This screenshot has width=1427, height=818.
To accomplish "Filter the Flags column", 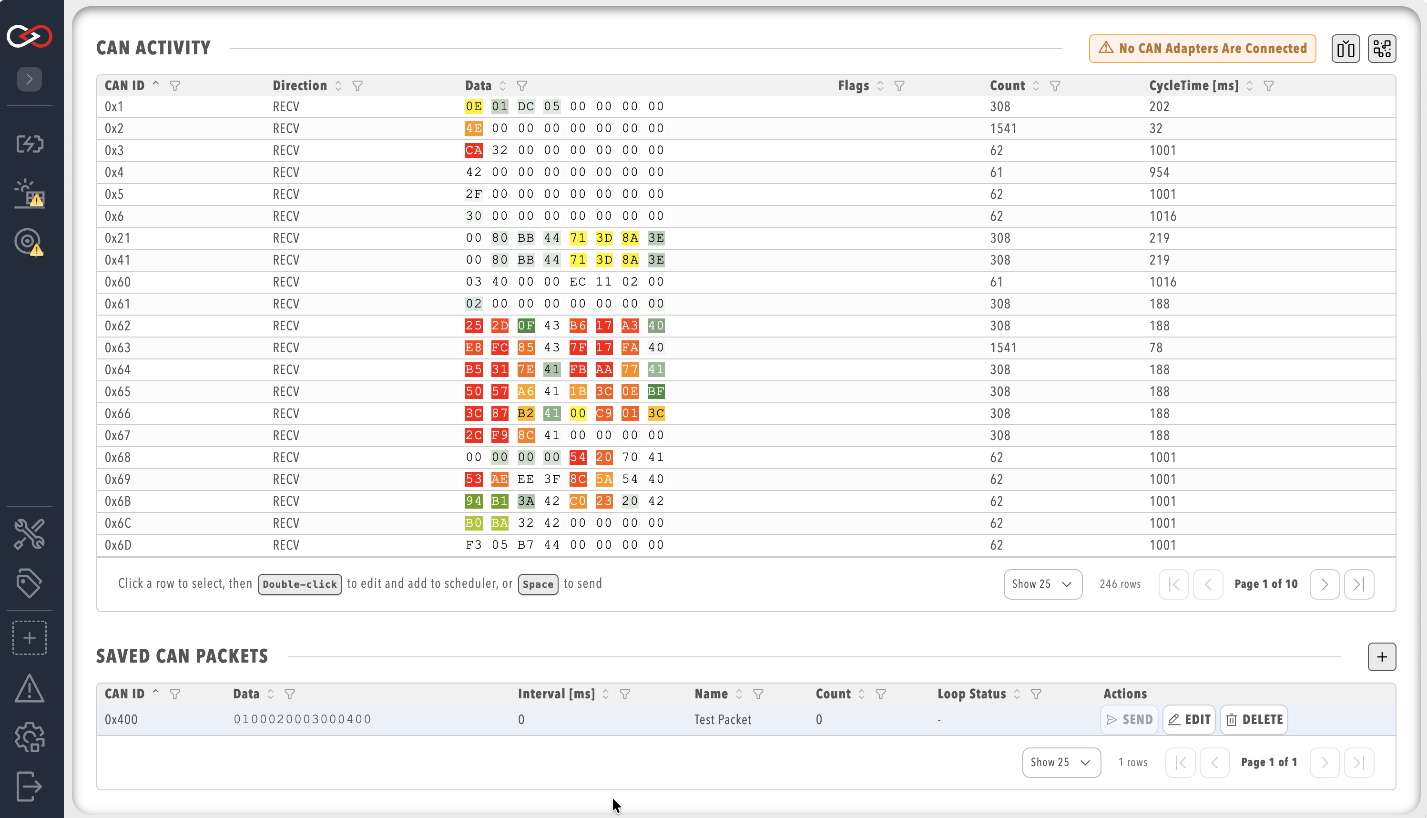I will [x=900, y=86].
